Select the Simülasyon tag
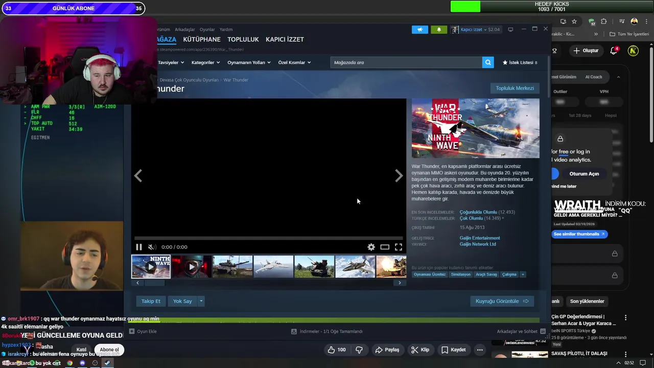The width and height of the screenshot is (654, 368). pyautogui.click(x=461, y=274)
